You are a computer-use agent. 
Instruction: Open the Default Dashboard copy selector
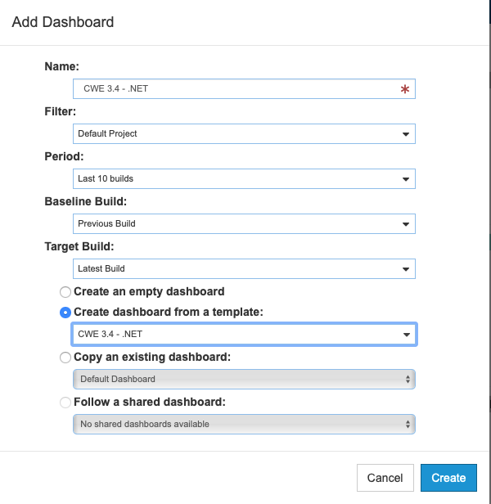click(244, 380)
